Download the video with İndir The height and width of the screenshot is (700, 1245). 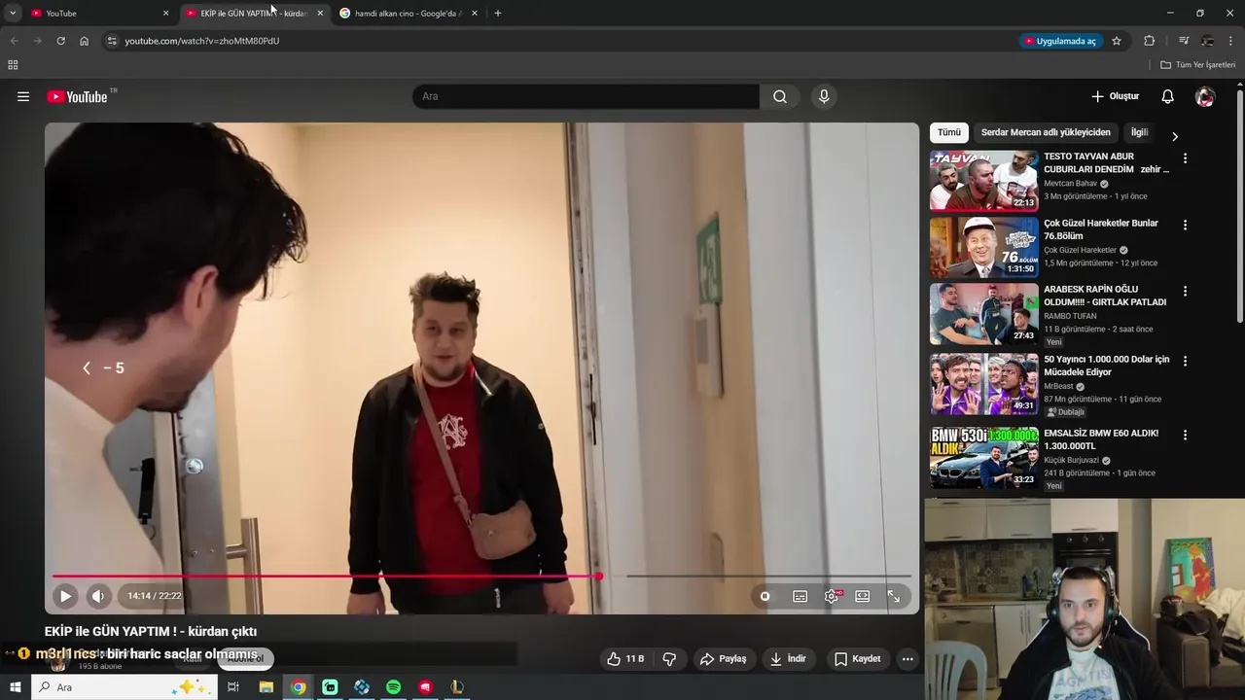tap(788, 658)
